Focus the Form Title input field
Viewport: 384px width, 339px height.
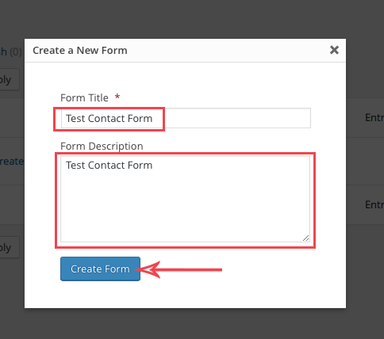186,118
